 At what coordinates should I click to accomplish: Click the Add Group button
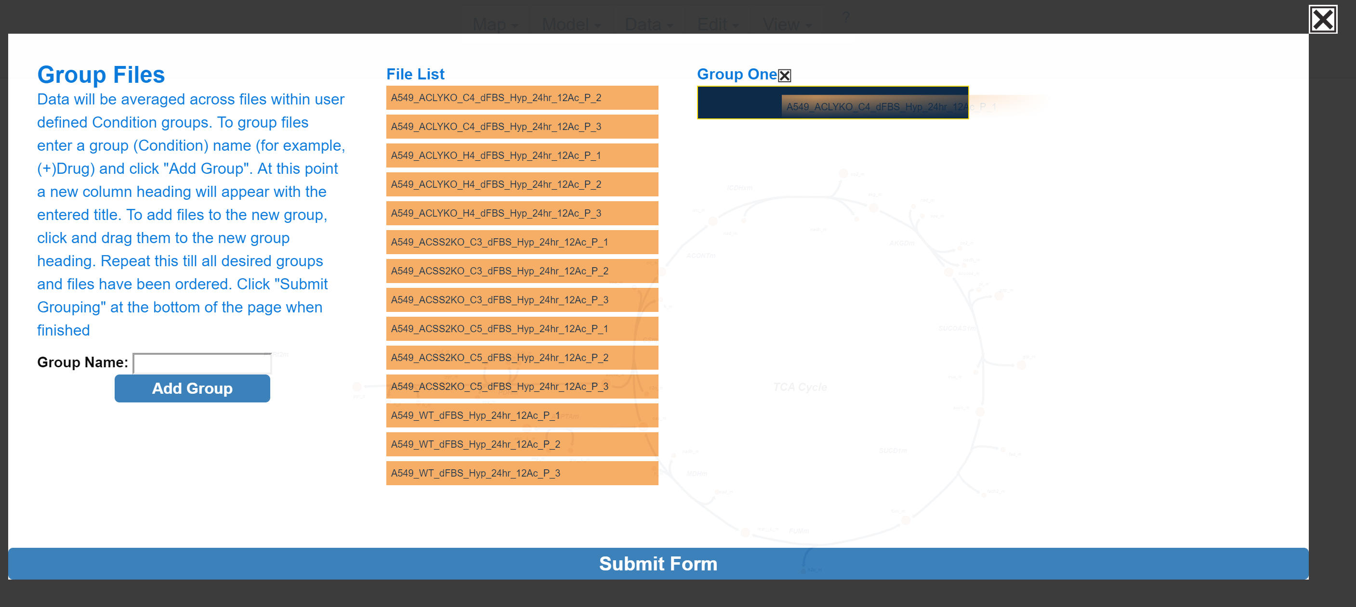[192, 388]
